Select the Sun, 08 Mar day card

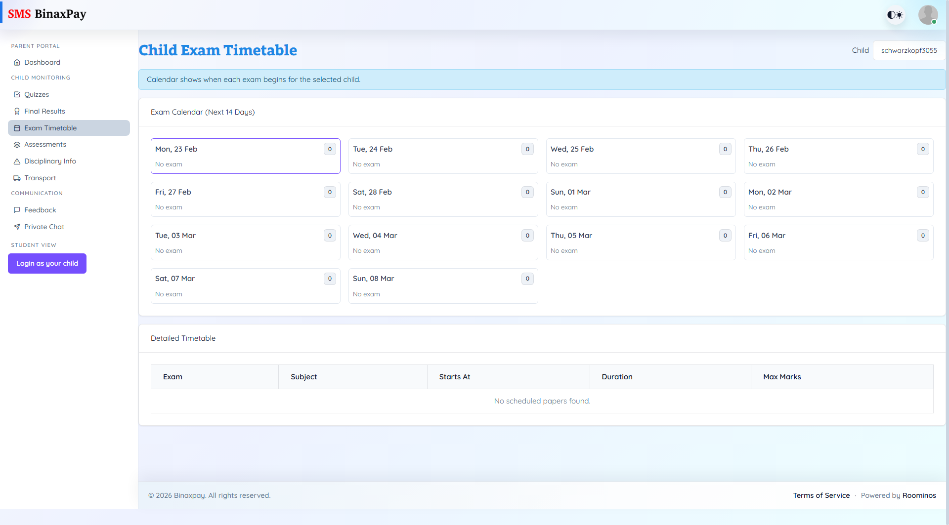pos(443,286)
